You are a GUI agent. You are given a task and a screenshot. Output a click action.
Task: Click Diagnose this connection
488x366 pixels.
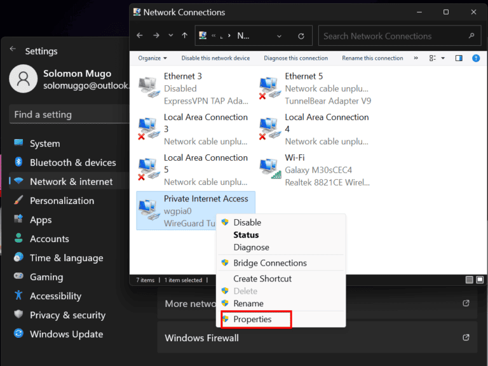(295, 58)
